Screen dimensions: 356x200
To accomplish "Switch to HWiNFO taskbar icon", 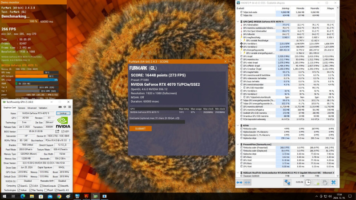I will (77, 196).
